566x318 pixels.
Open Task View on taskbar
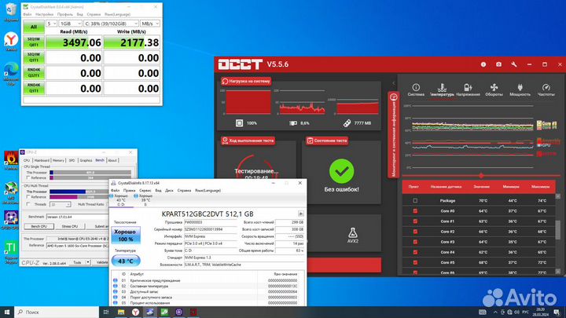[106, 312]
